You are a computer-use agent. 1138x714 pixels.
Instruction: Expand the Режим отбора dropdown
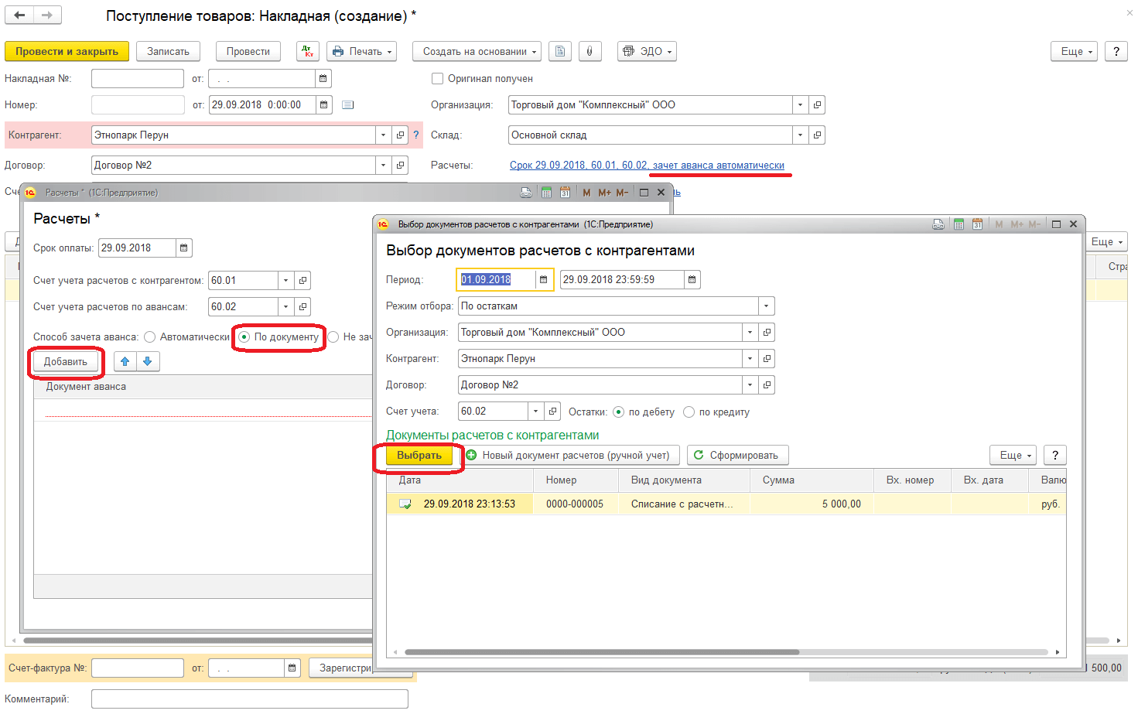[766, 306]
